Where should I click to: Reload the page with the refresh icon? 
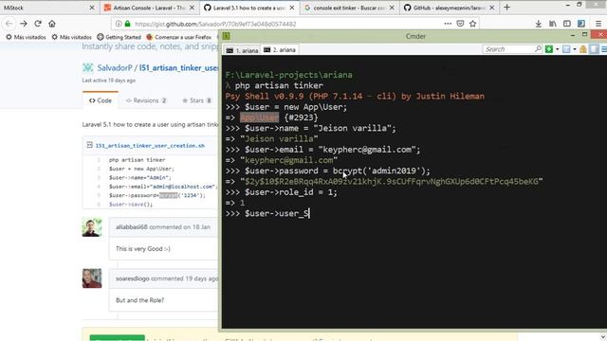click(x=38, y=24)
